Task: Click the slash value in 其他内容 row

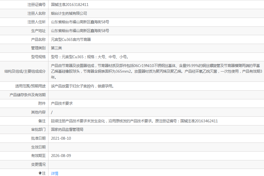Action: pos(52,112)
